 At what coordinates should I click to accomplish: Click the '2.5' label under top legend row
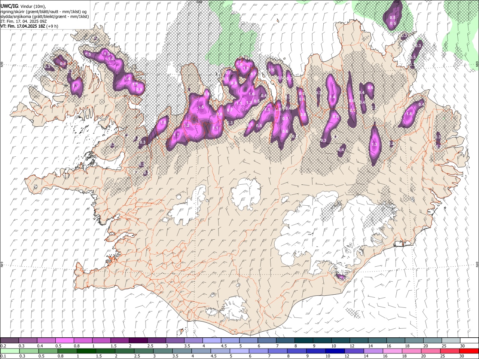150,346
